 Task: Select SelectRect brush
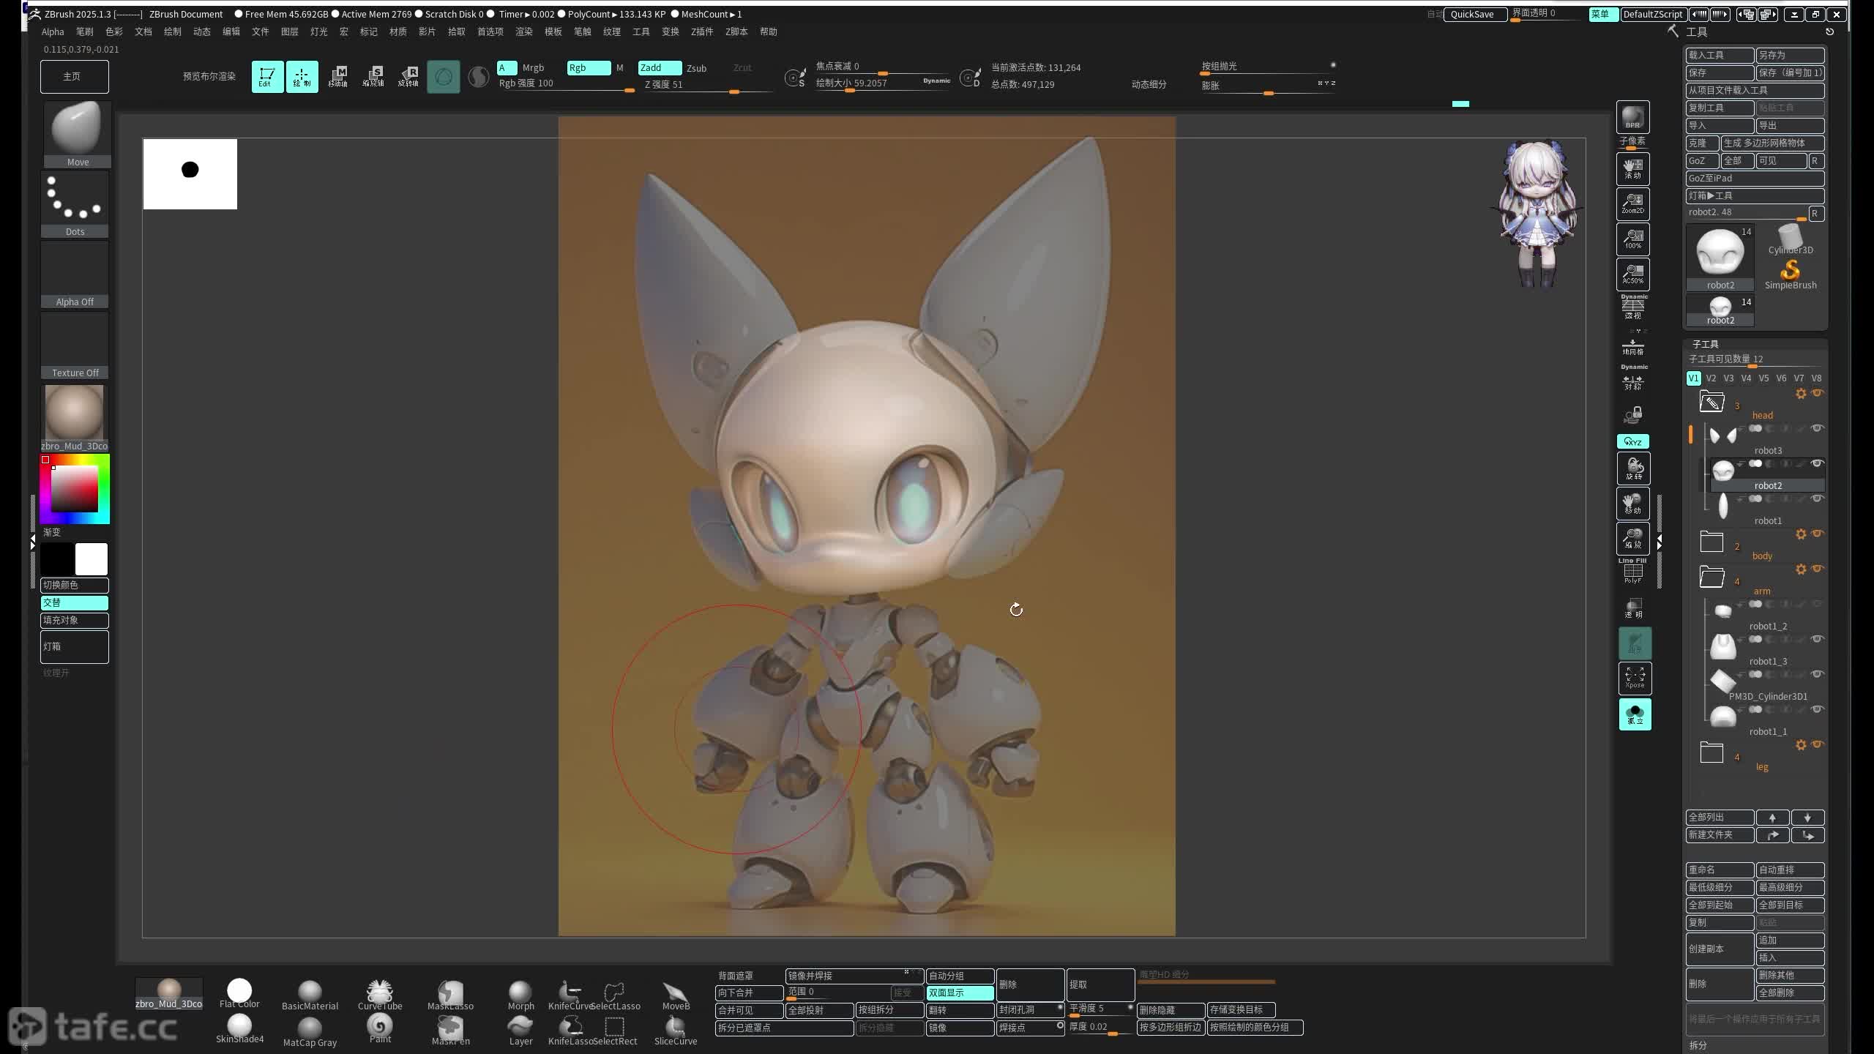(615, 1031)
